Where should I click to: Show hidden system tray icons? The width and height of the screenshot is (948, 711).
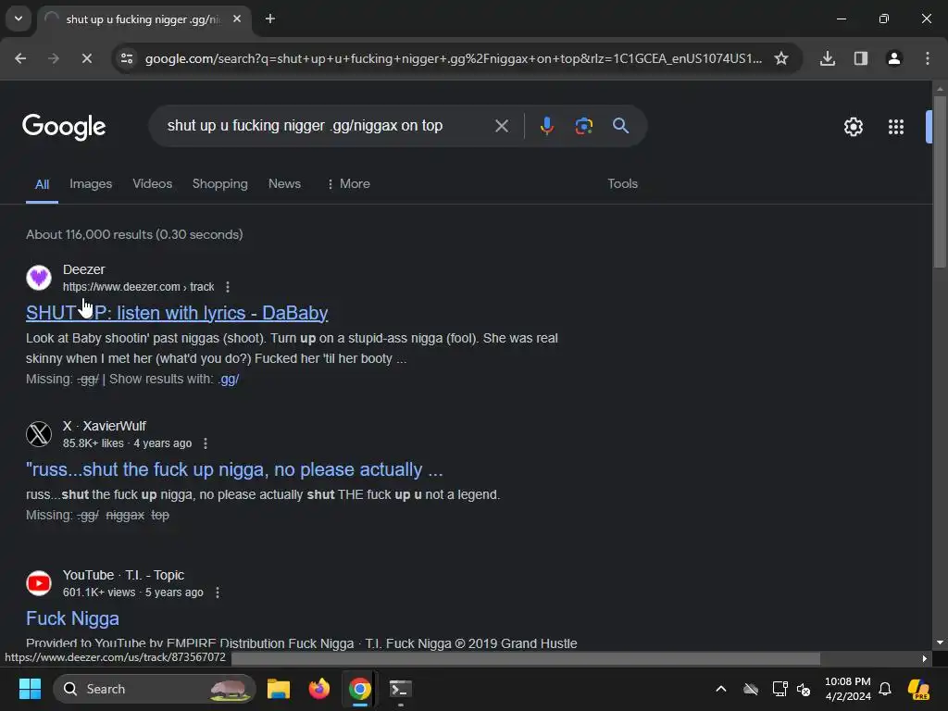pyautogui.click(x=720, y=689)
